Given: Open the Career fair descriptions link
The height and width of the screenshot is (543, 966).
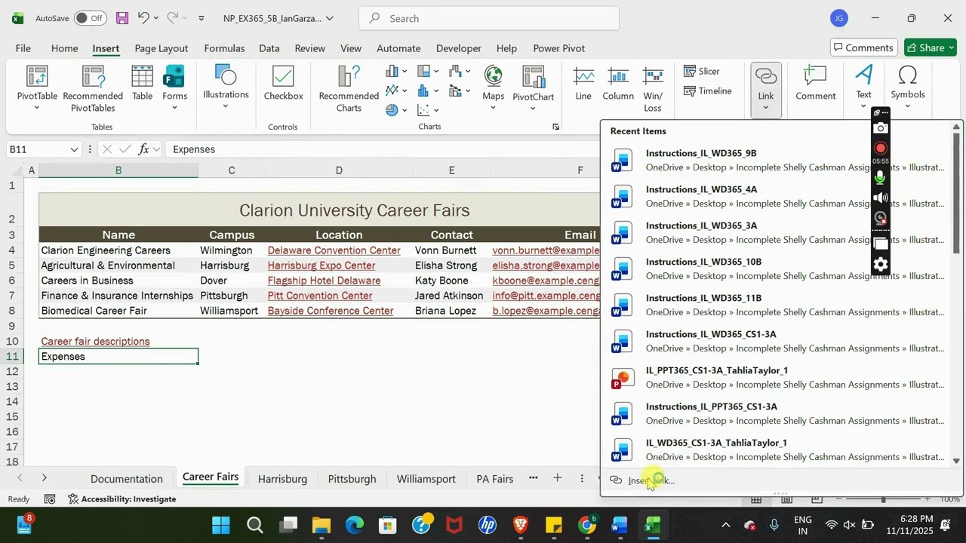Looking at the screenshot, I should coord(95,341).
